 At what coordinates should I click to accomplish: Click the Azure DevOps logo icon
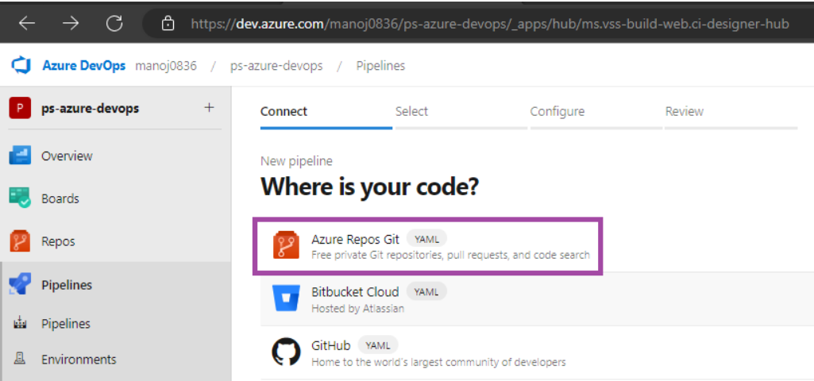[x=22, y=66]
